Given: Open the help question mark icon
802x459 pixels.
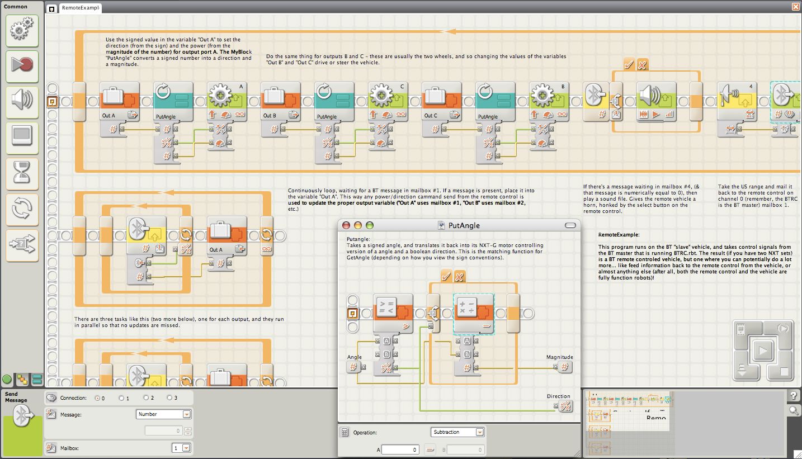Looking at the screenshot, I should [x=794, y=396].
